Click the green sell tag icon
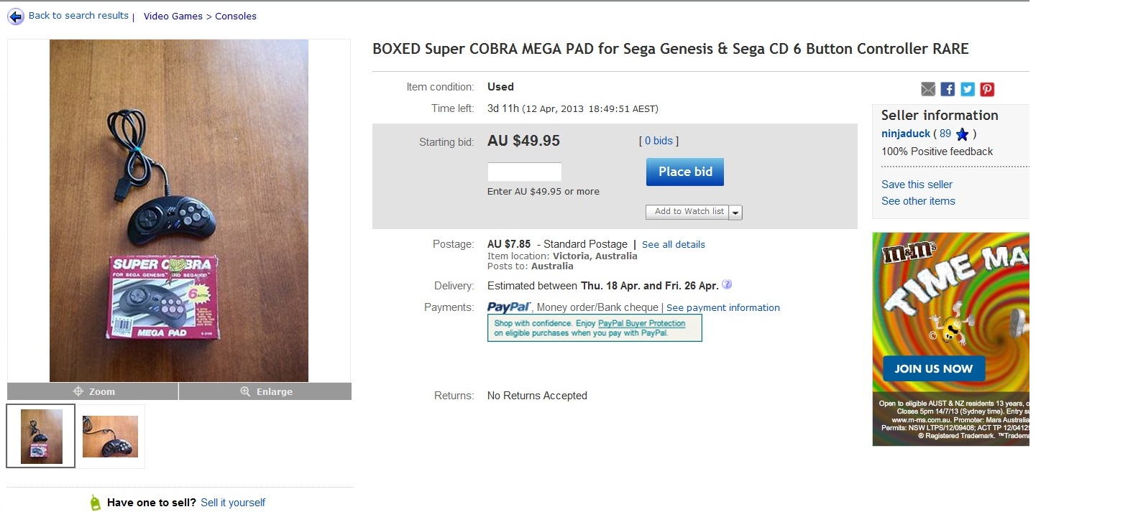The height and width of the screenshot is (512, 1133). click(x=95, y=503)
